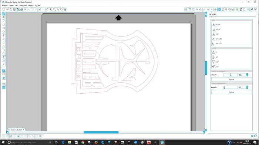Open the Rotate panel icon
The image size is (259, 145).
tap(219, 9)
